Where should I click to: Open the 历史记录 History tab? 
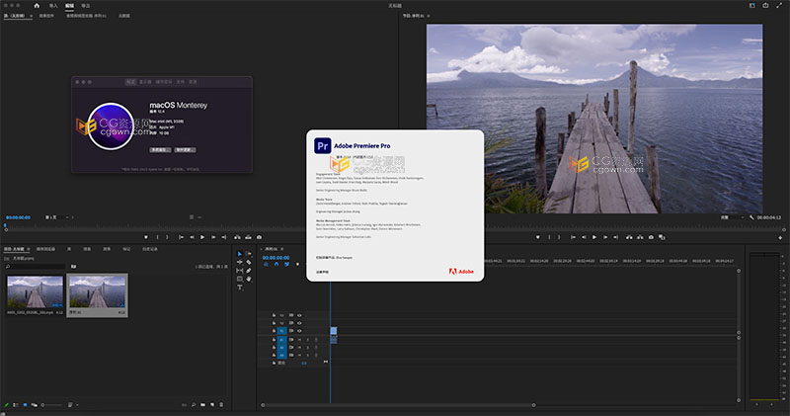coord(150,249)
